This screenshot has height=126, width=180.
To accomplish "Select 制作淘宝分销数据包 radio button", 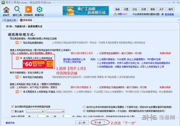I will [21, 77].
